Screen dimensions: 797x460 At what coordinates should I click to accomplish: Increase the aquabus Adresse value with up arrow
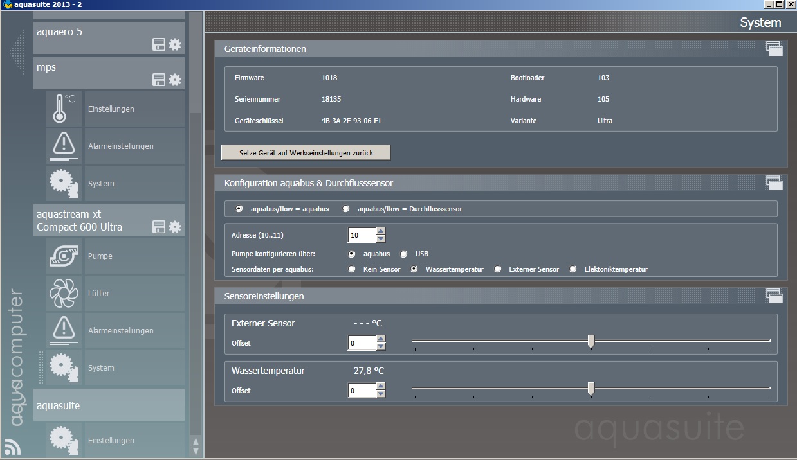(x=381, y=231)
